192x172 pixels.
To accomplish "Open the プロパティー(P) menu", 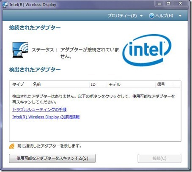I will pyautogui.click(x=122, y=16).
